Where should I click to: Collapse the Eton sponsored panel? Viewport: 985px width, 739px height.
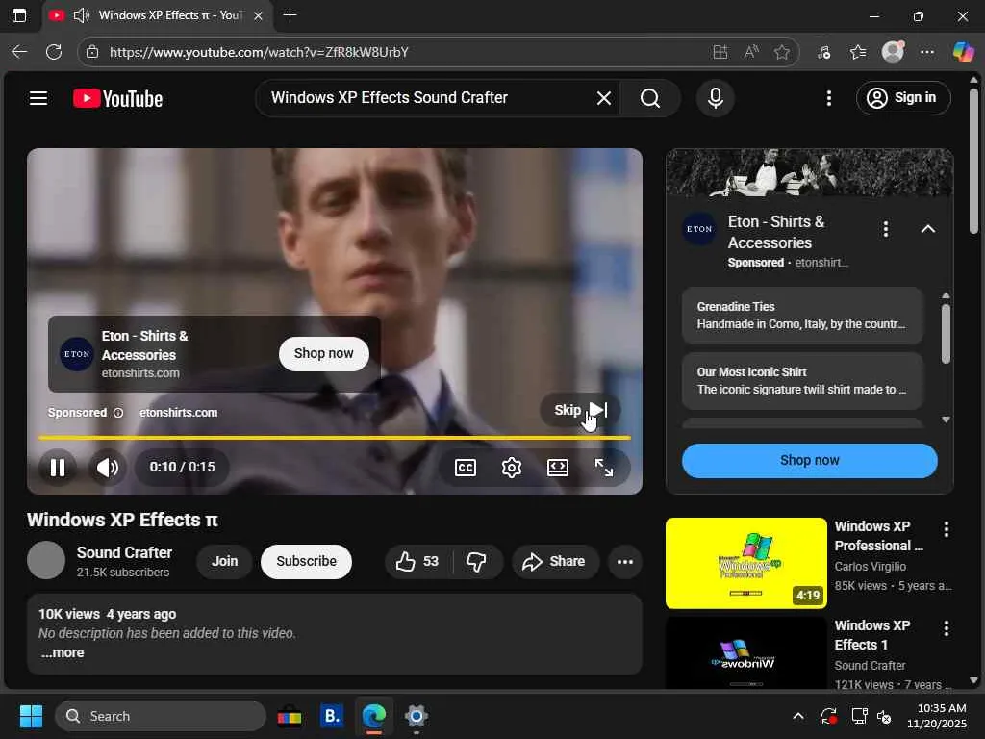pyautogui.click(x=928, y=229)
